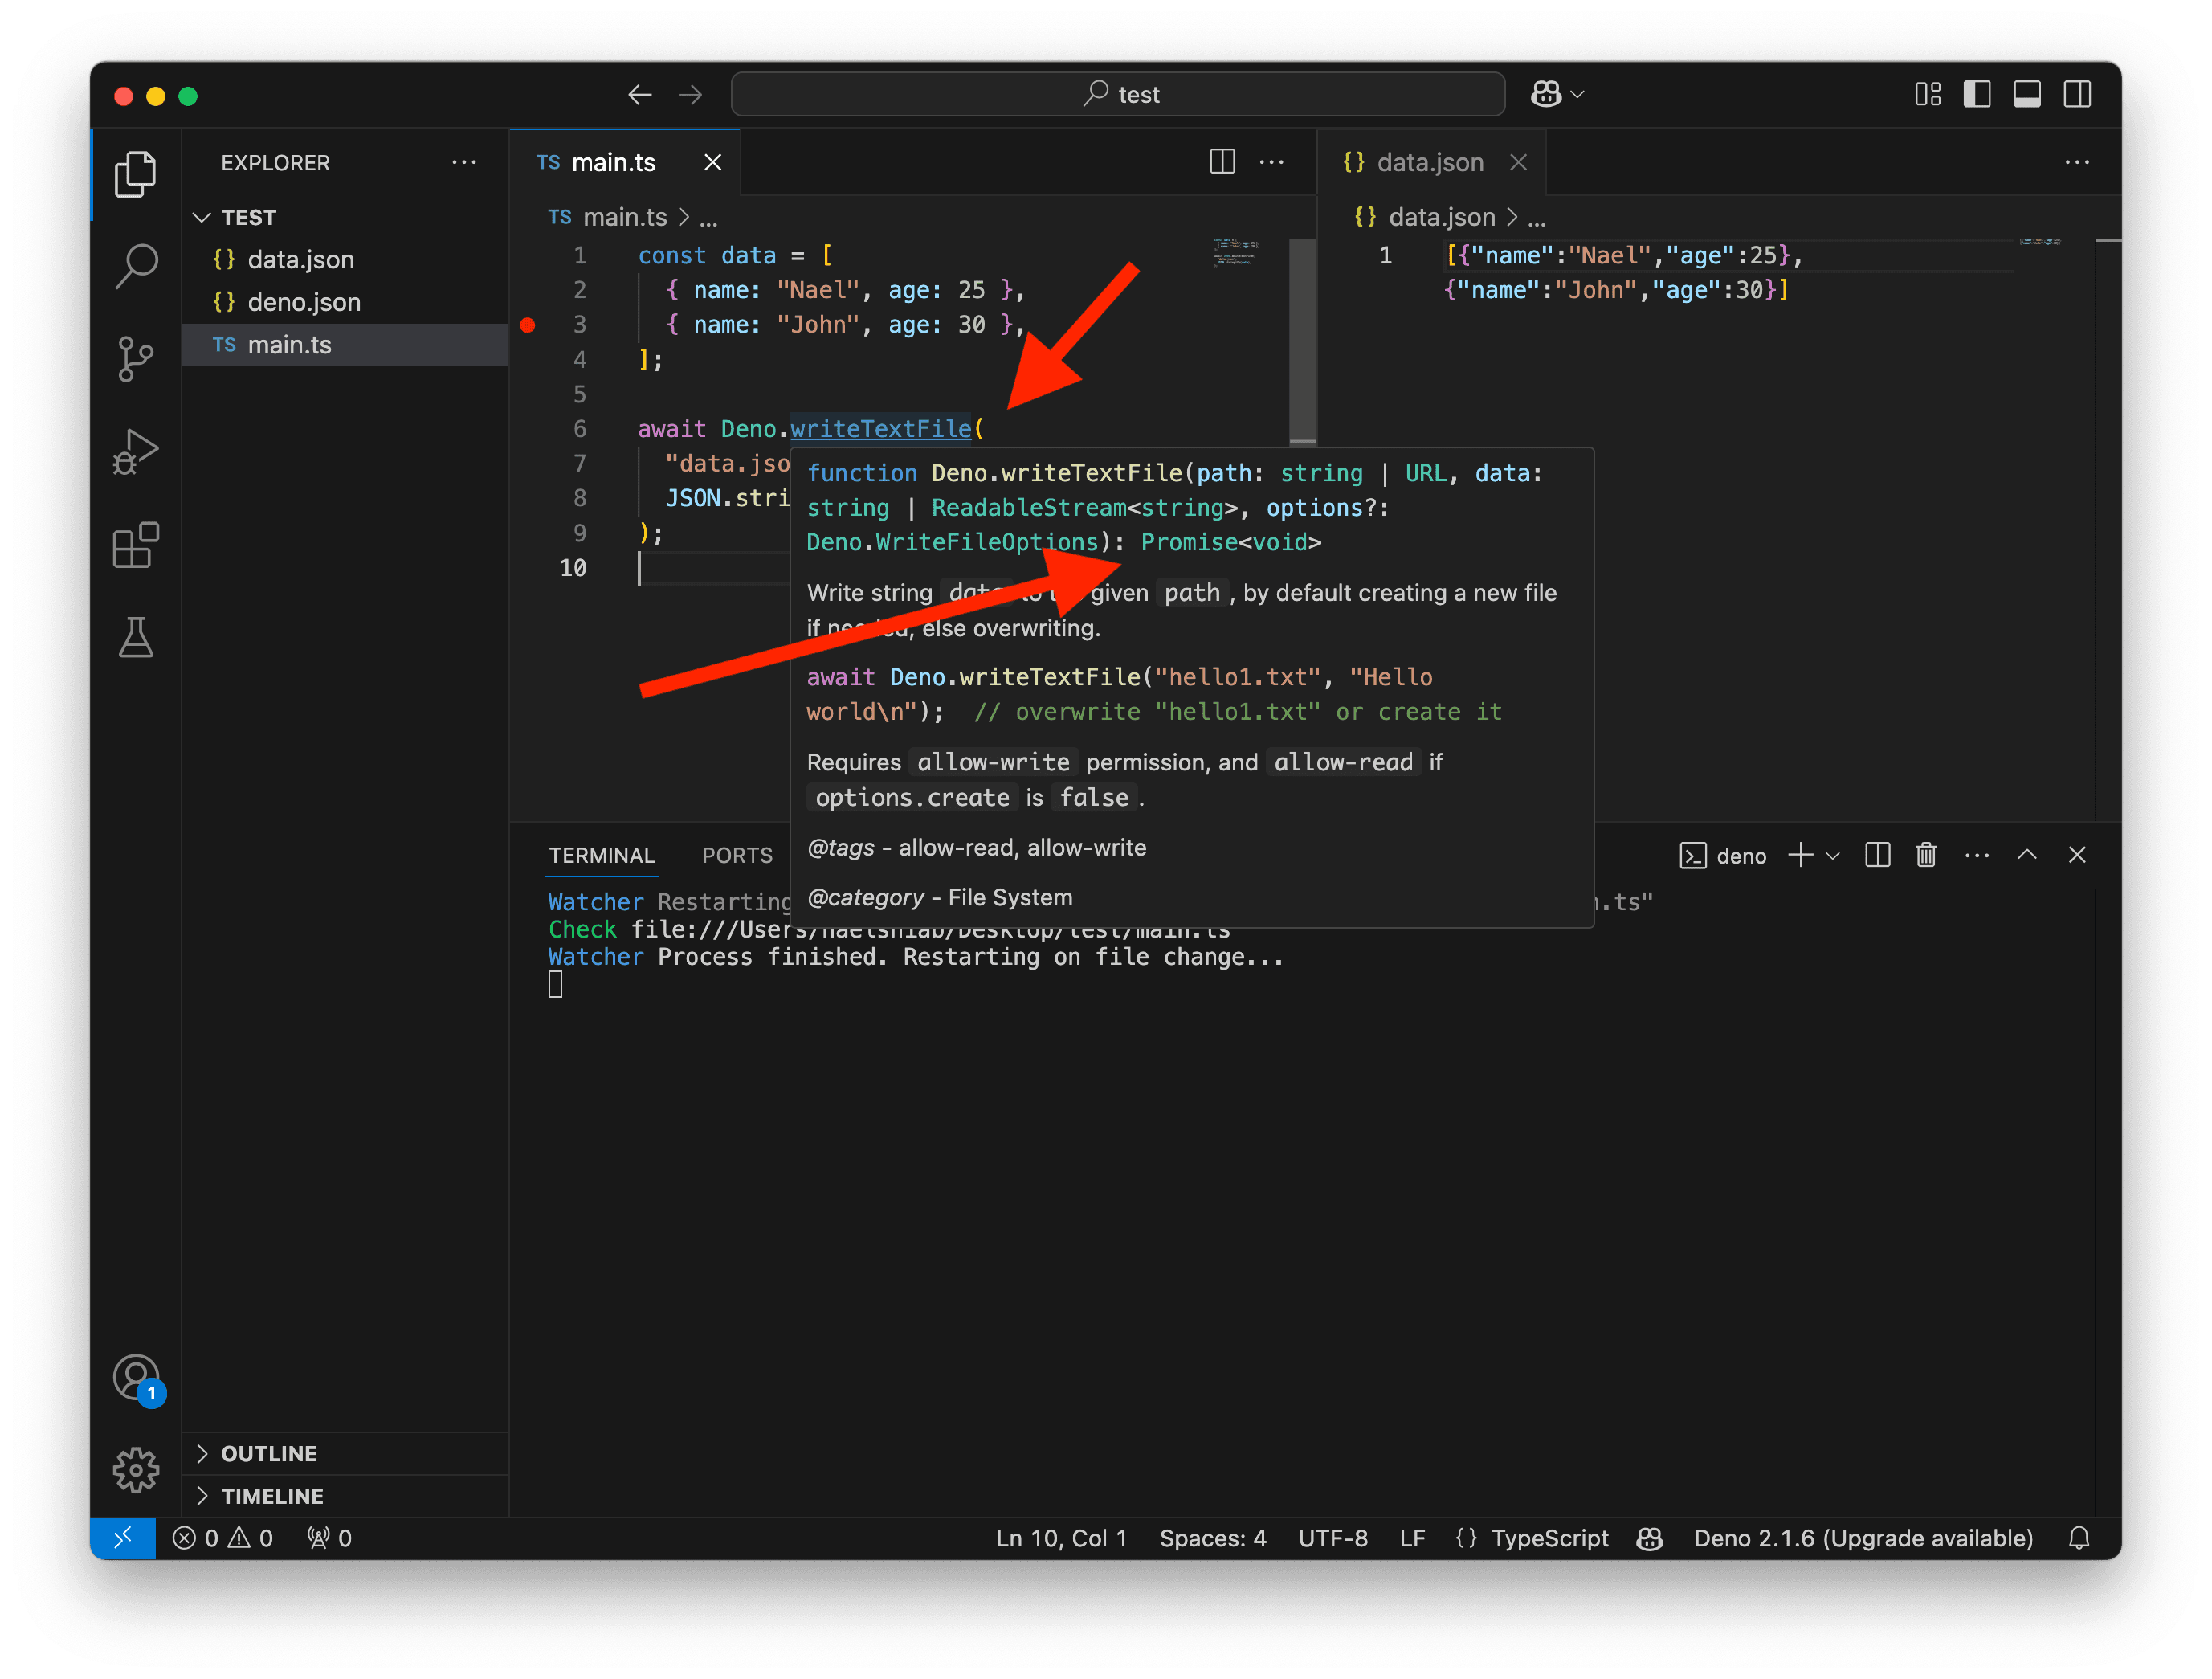Toggle the primary side bar
The height and width of the screenshot is (1679, 2212).
1977,95
